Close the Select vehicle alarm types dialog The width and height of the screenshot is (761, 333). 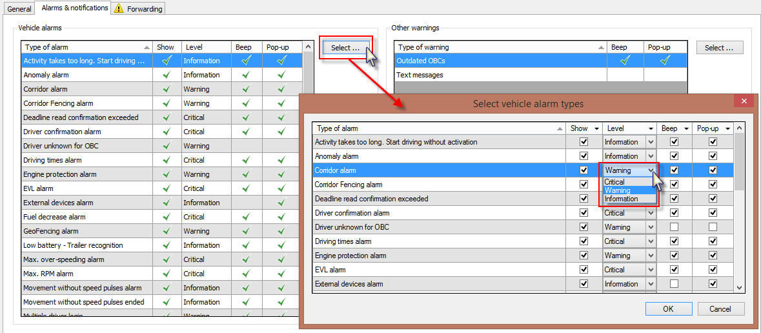point(744,101)
